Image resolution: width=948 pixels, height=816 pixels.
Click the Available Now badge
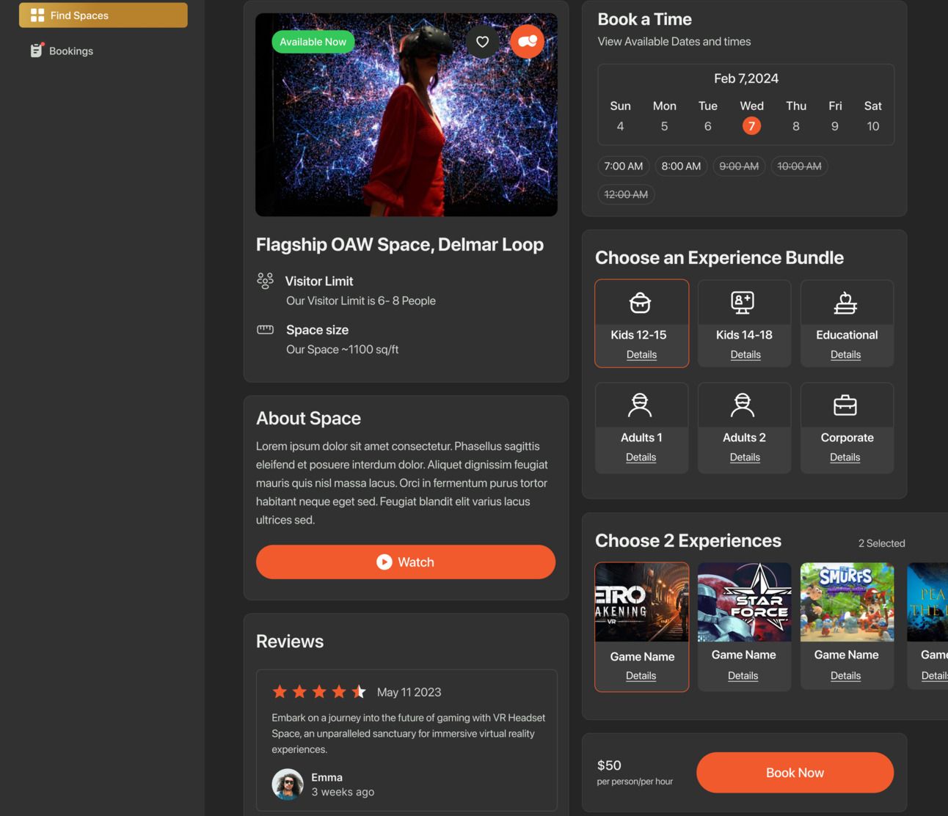click(x=313, y=42)
